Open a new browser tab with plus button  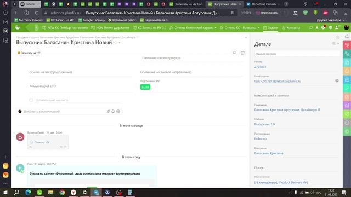tap(286, 4)
